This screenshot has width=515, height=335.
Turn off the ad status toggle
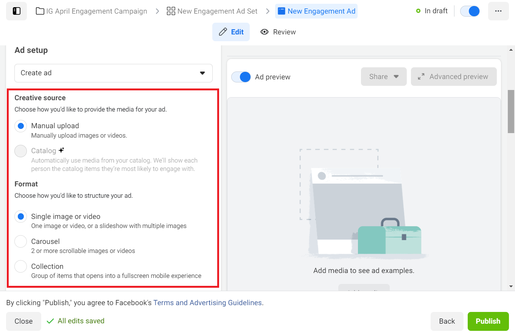click(470, 11)
